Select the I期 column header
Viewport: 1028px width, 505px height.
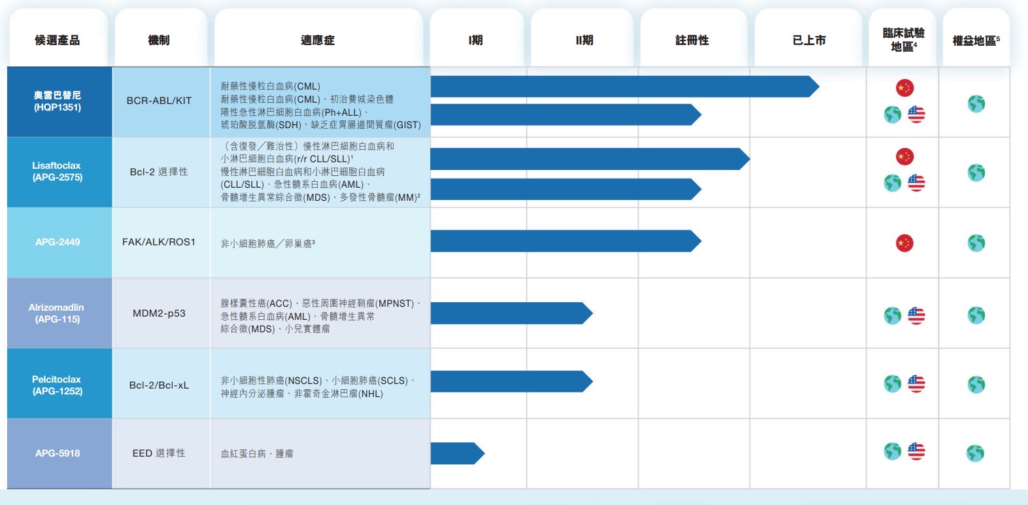pyautogui.click(x=477, y=38)
